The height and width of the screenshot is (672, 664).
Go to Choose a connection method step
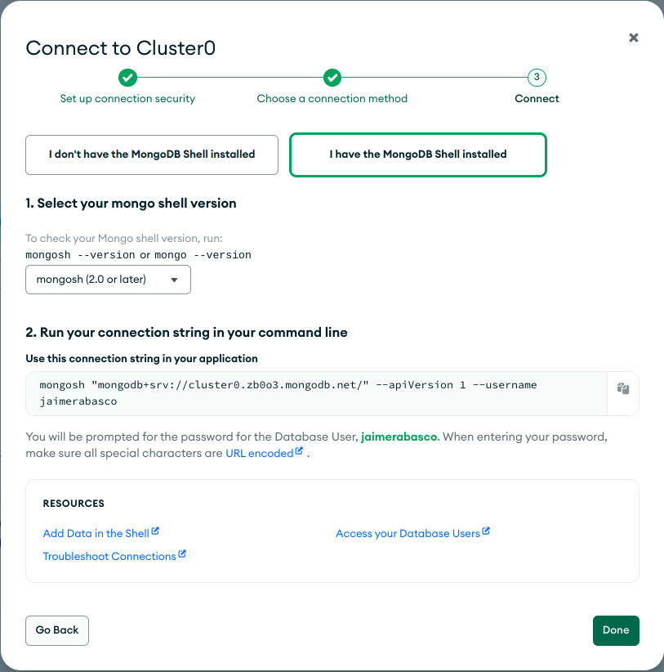click(x=332, y=99)
